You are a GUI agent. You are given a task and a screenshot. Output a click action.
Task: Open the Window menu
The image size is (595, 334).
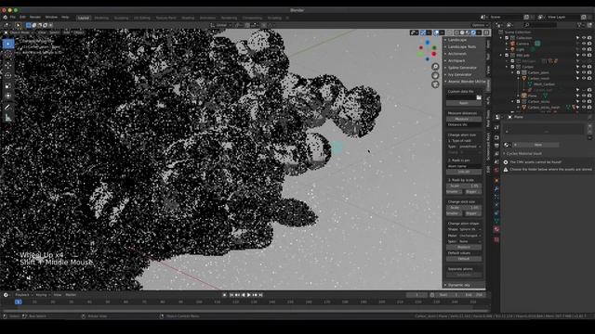(x=51, y=18)
